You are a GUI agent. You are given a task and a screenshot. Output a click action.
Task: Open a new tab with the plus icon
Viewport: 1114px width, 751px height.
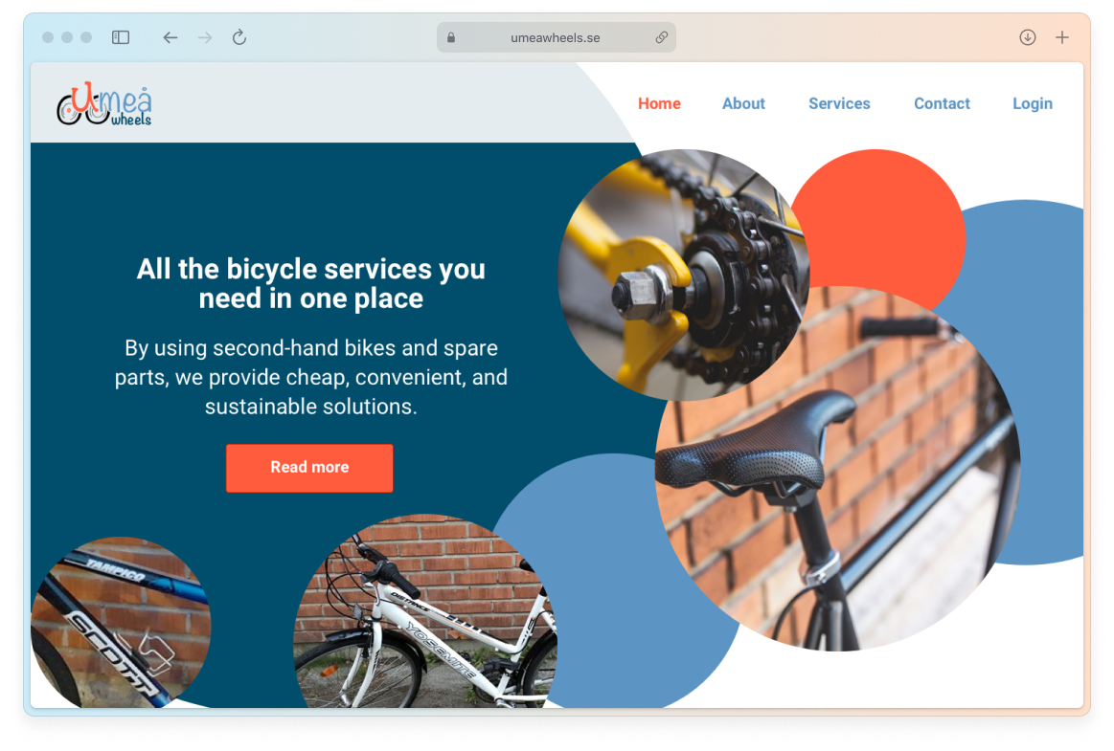point(1062,37)
